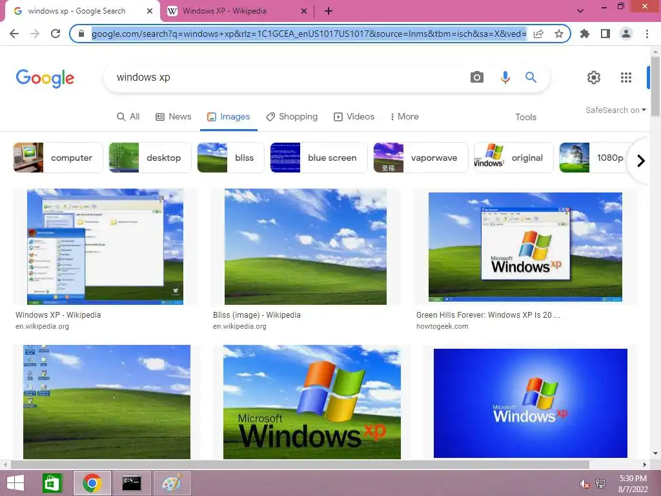
Task: Expand the SafeSearch on dropdown
Action: (615, 110)
